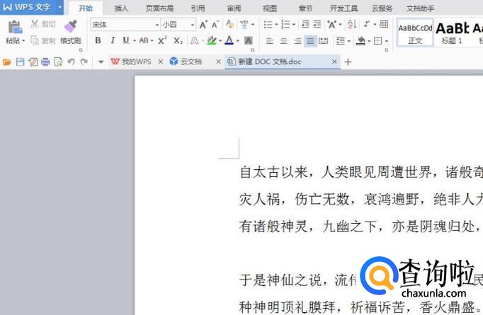Click the Print icon in quick access toolbar
483x315 pixels.
[x=45, y=62]
